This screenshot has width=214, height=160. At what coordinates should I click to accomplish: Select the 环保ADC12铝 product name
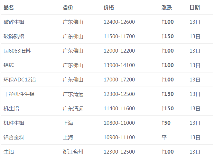click(x=19, y=80)
